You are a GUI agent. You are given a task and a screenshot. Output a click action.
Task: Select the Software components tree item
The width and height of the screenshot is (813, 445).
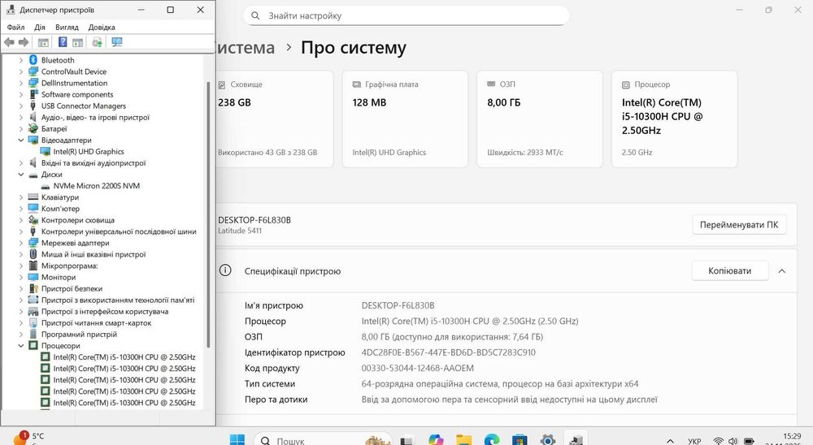click(x=77, y=94)
